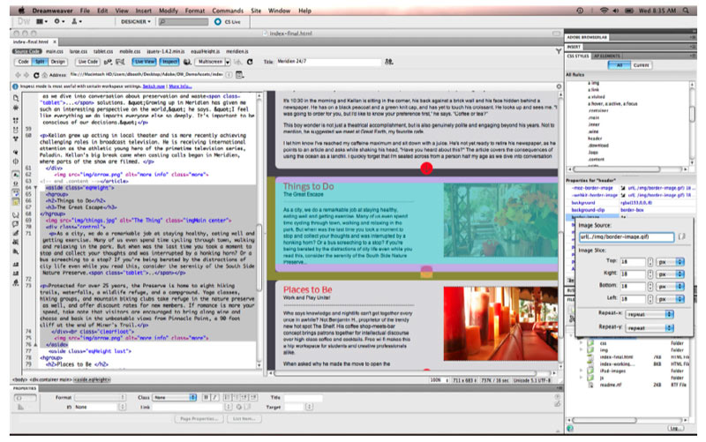
Task: Open the Top slice unit dropdown
Action: [671, 261]
